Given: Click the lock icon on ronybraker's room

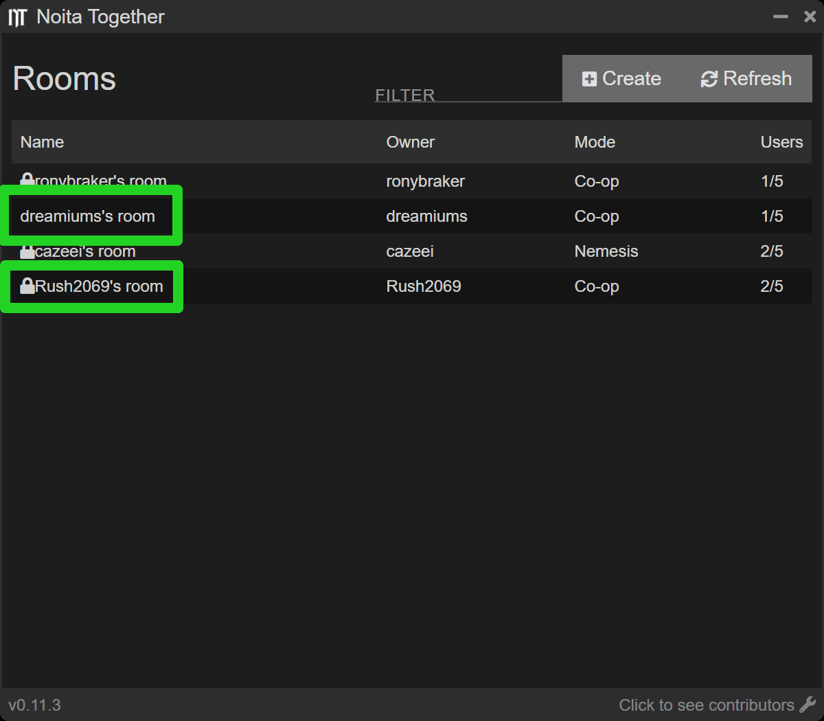Looking at the screenshot, I should pos(27,181).
